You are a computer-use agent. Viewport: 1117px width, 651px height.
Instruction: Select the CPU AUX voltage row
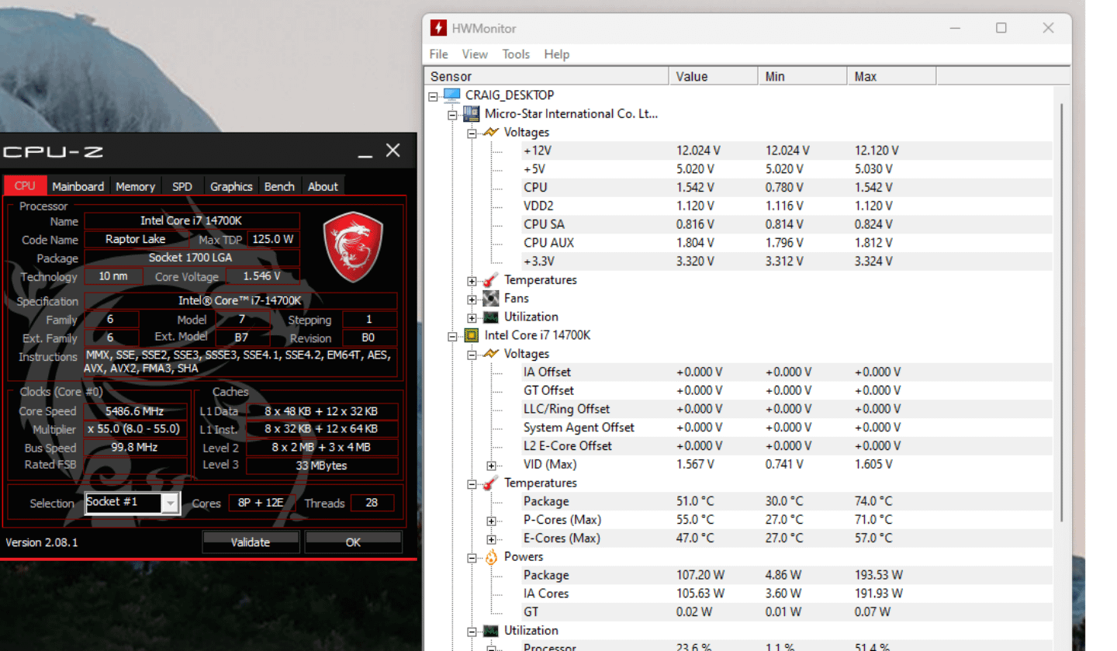coord(787,243)
